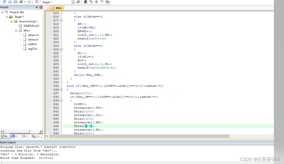
Task: Switch to the Books panel tab
Action: (15, 136)
